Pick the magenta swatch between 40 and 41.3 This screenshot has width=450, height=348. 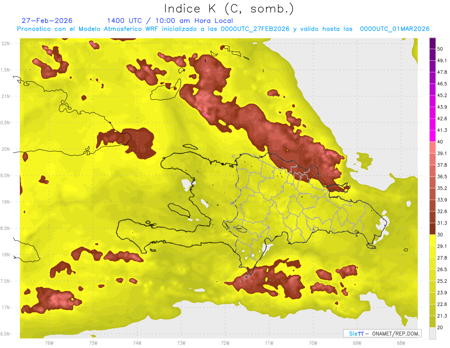click(432, 136)
